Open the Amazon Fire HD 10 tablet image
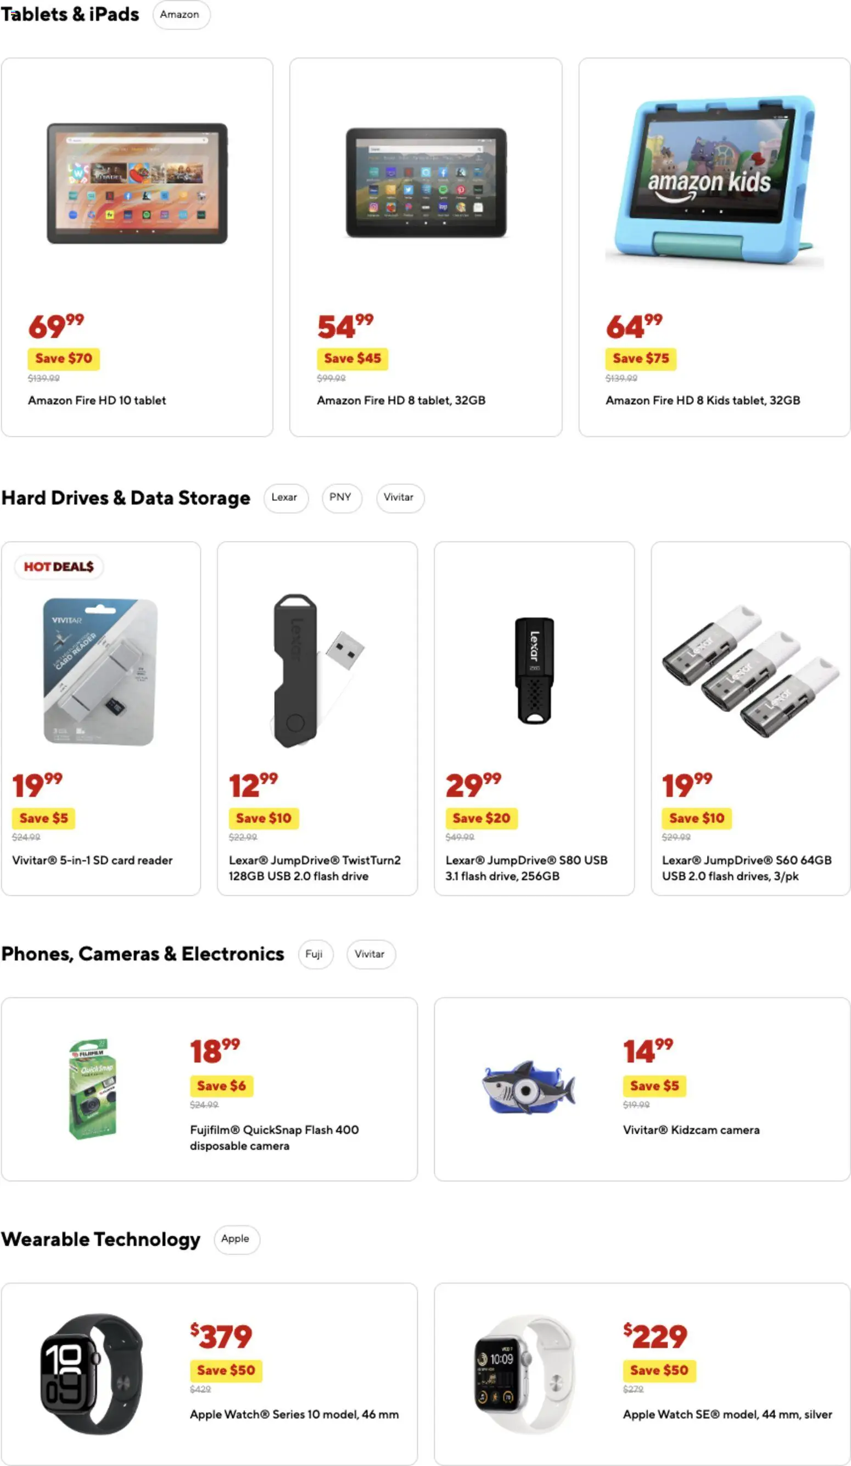The width and height of the screenshot is (851, 1466). tap(137, 183)
